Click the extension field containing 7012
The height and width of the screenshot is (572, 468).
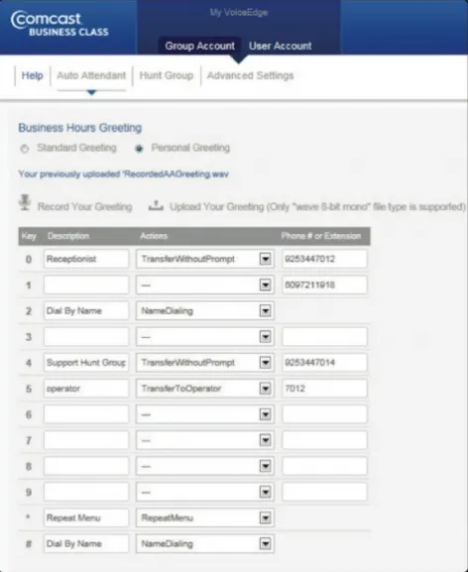[324, 389]
